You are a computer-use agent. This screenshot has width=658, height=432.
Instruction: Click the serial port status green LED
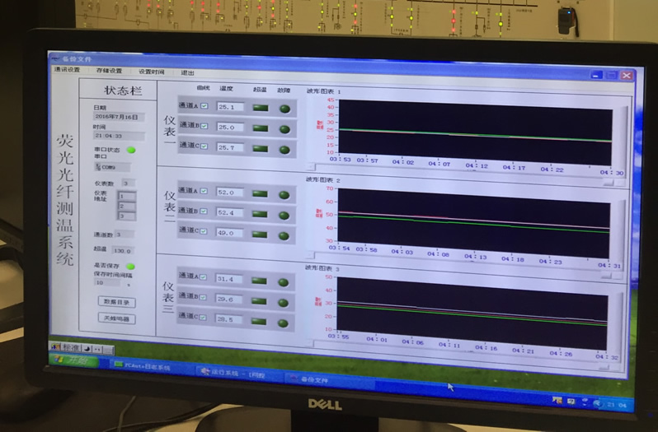click(x=130, y=150)
